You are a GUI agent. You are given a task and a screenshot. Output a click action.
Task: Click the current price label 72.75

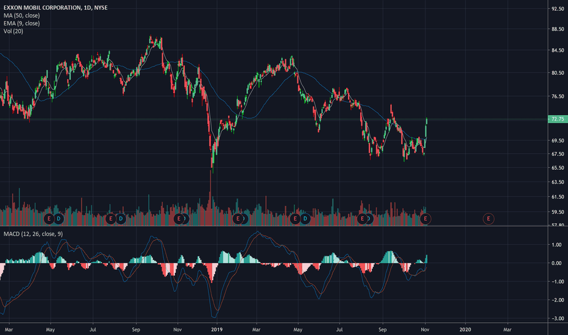click(x=558, y=119)
